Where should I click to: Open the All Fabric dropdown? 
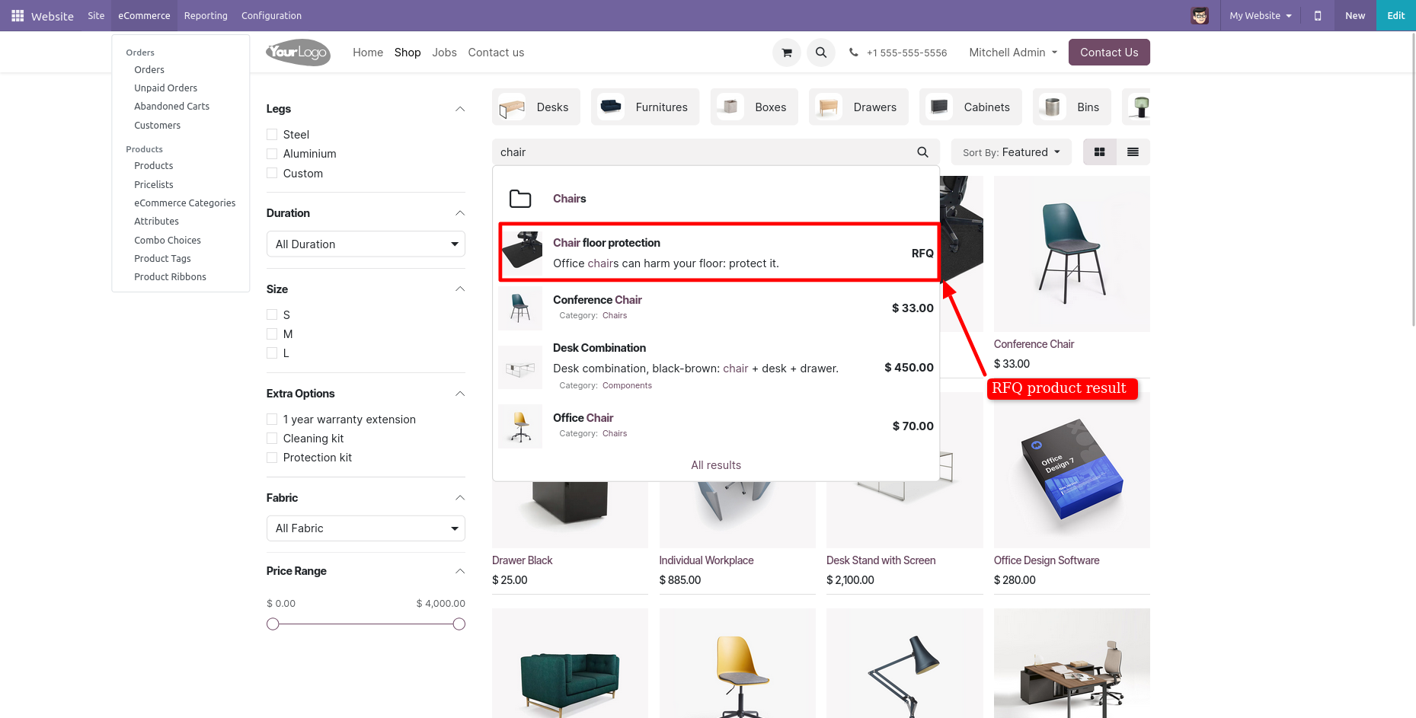click(366, 528)
